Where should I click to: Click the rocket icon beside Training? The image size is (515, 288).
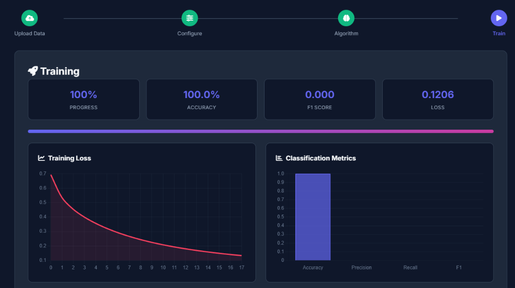(33, 71)
